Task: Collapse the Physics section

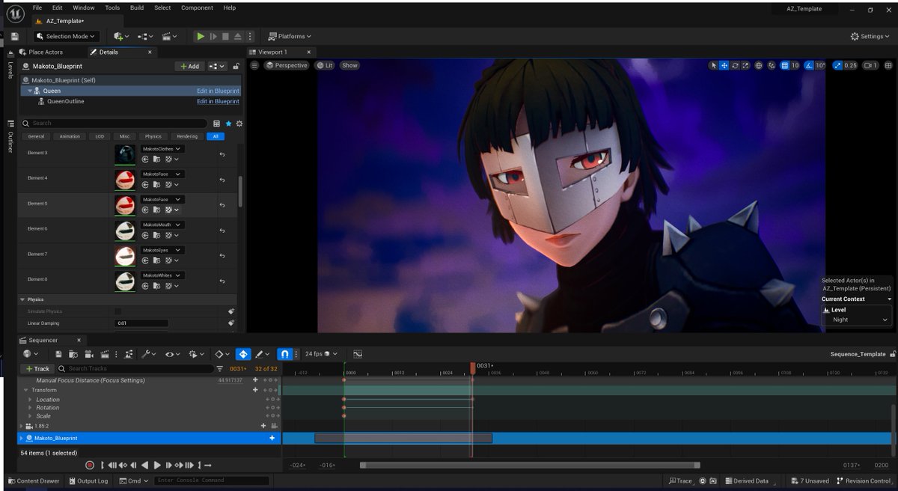Action: click(x=22, y=299)
